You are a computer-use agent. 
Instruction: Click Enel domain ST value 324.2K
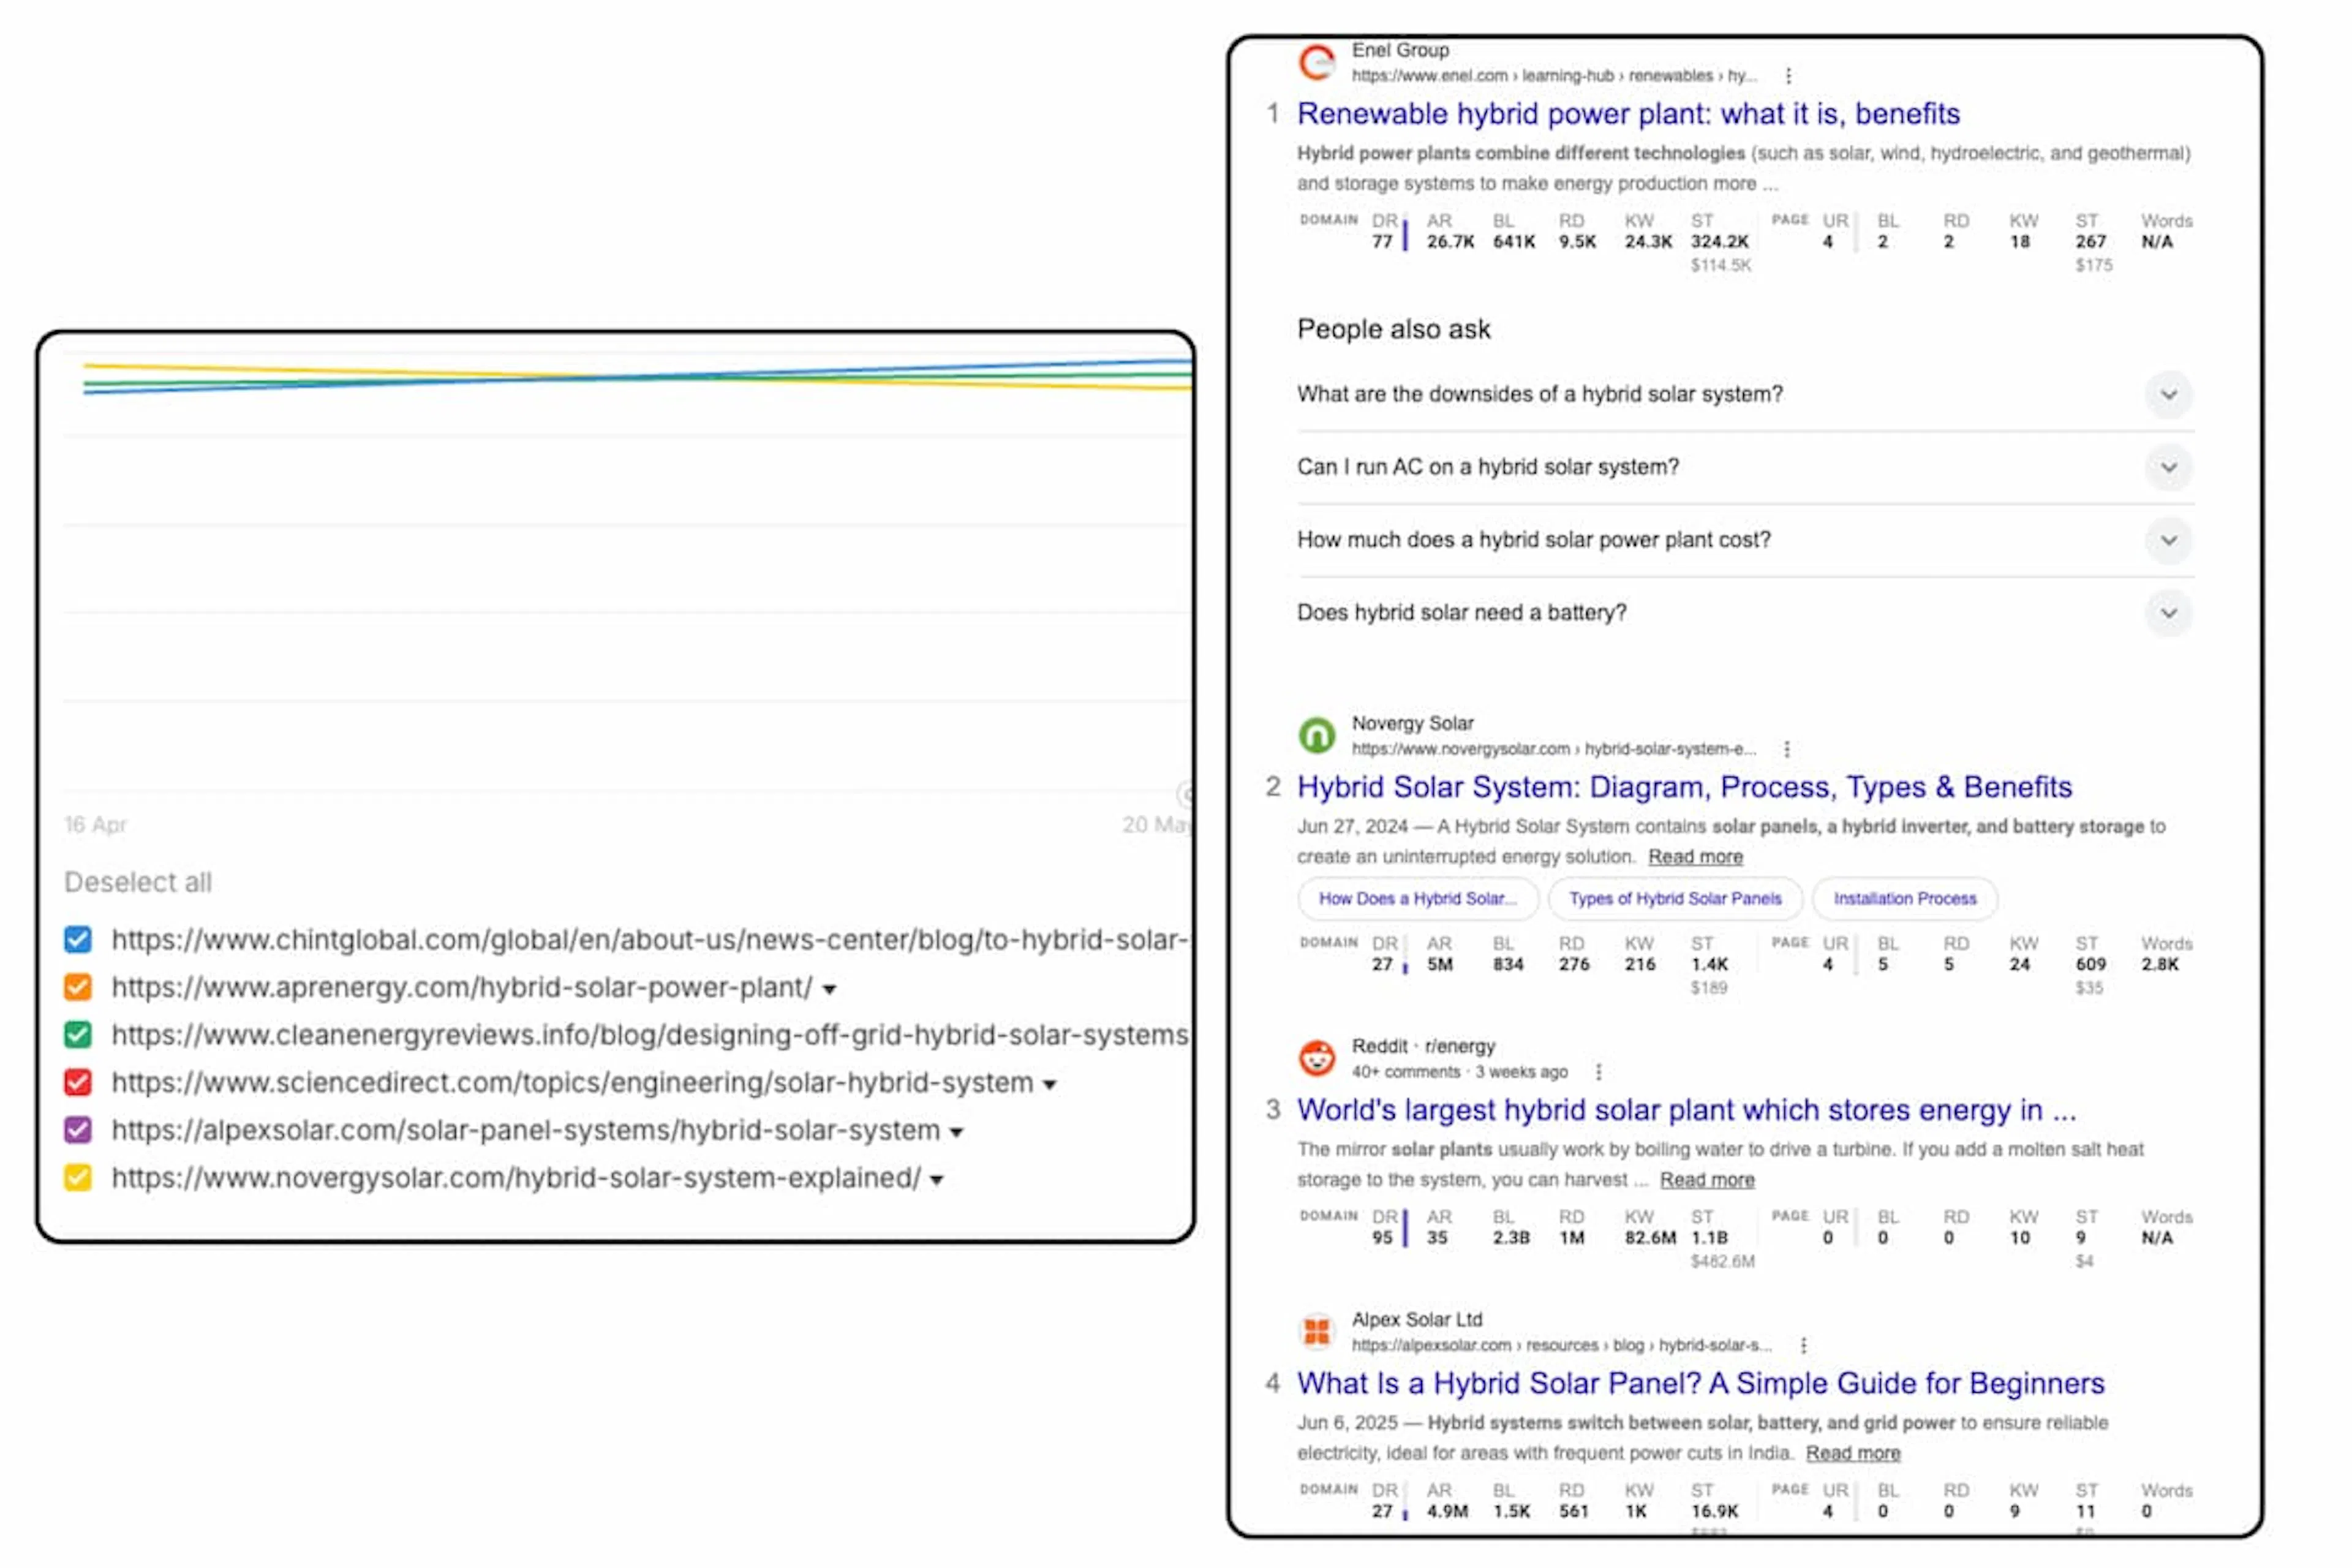pyautogui.click(x=1719, y=242)
